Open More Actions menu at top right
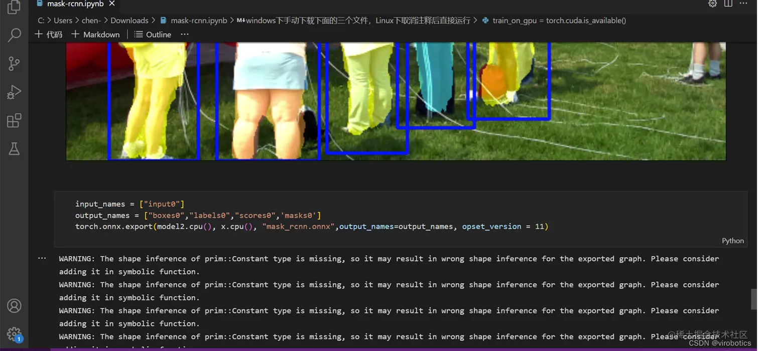Screen dimensions: 759x351 tap(743, 4)
